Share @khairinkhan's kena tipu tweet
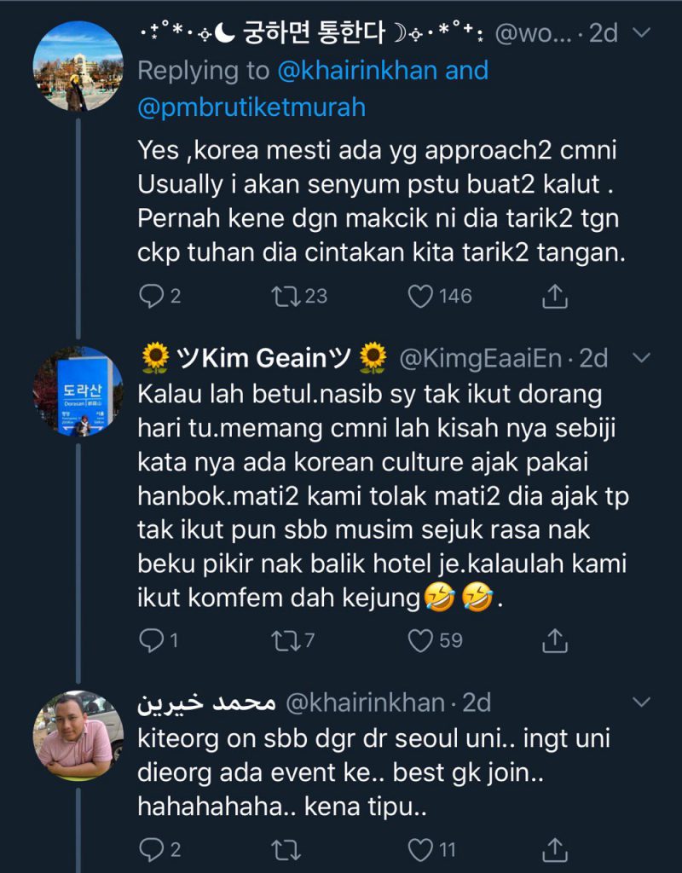This screenshot has width=682, height=873. coord(555,849)
